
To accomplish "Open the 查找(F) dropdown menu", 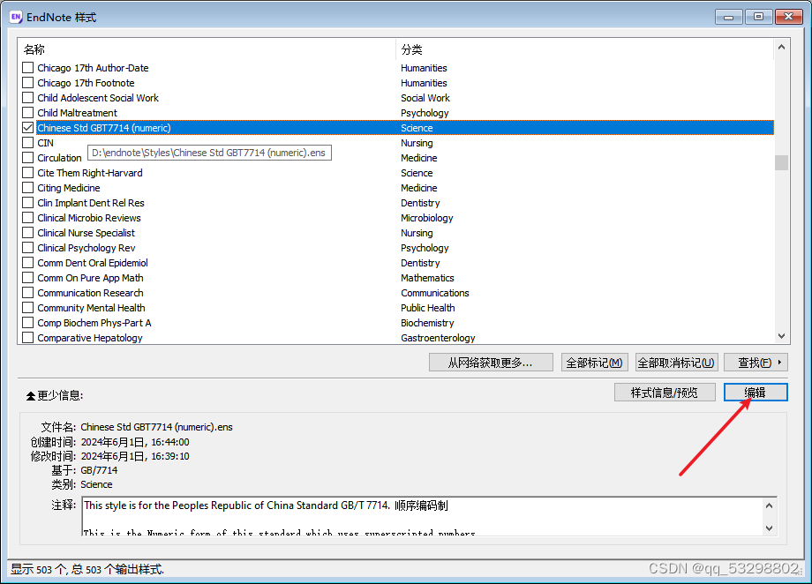I will tap(756, 363).
